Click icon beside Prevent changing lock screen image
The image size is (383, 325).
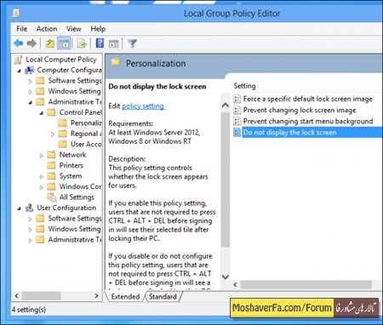click(237, 110)
